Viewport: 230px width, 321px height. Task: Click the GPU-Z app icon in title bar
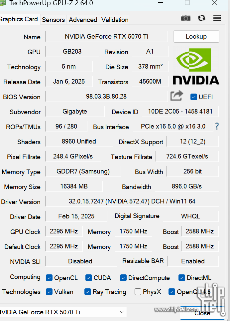[x=2, y=3]
